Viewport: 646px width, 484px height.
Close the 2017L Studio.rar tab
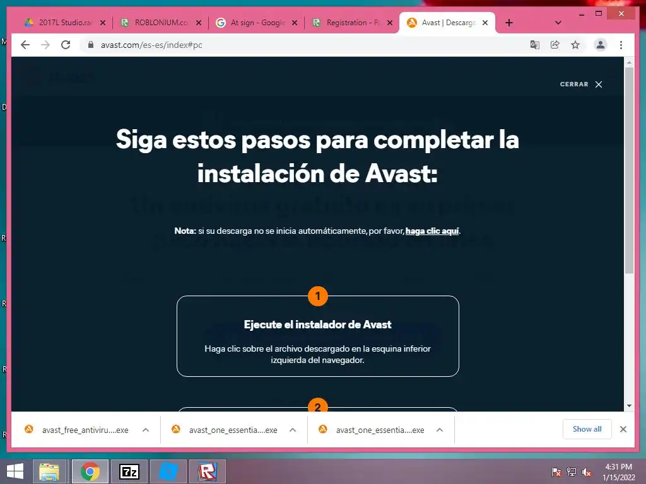pos(103,23)
